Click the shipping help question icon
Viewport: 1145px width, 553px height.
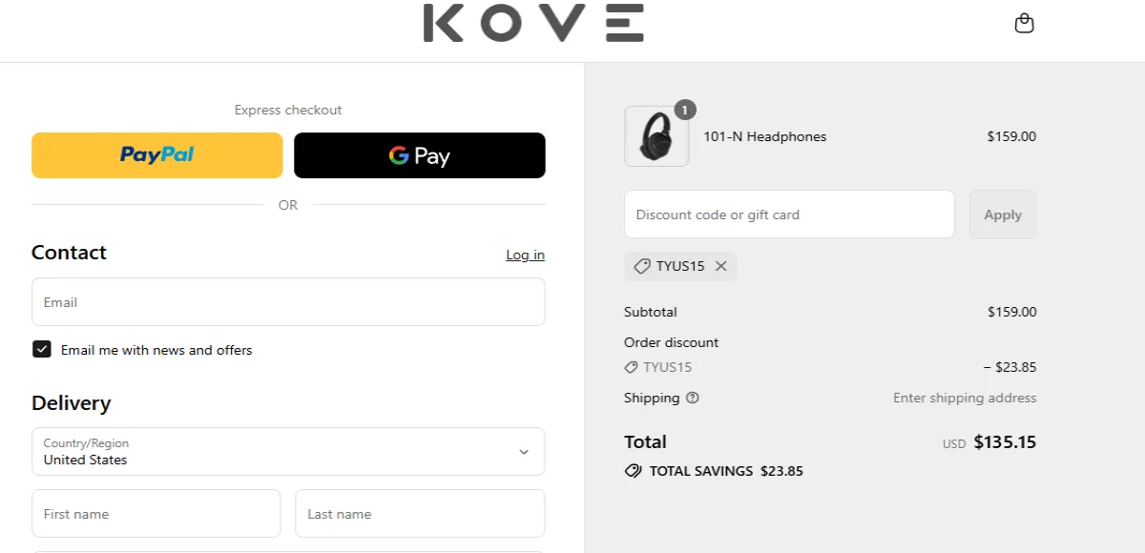tap(693, 398)
